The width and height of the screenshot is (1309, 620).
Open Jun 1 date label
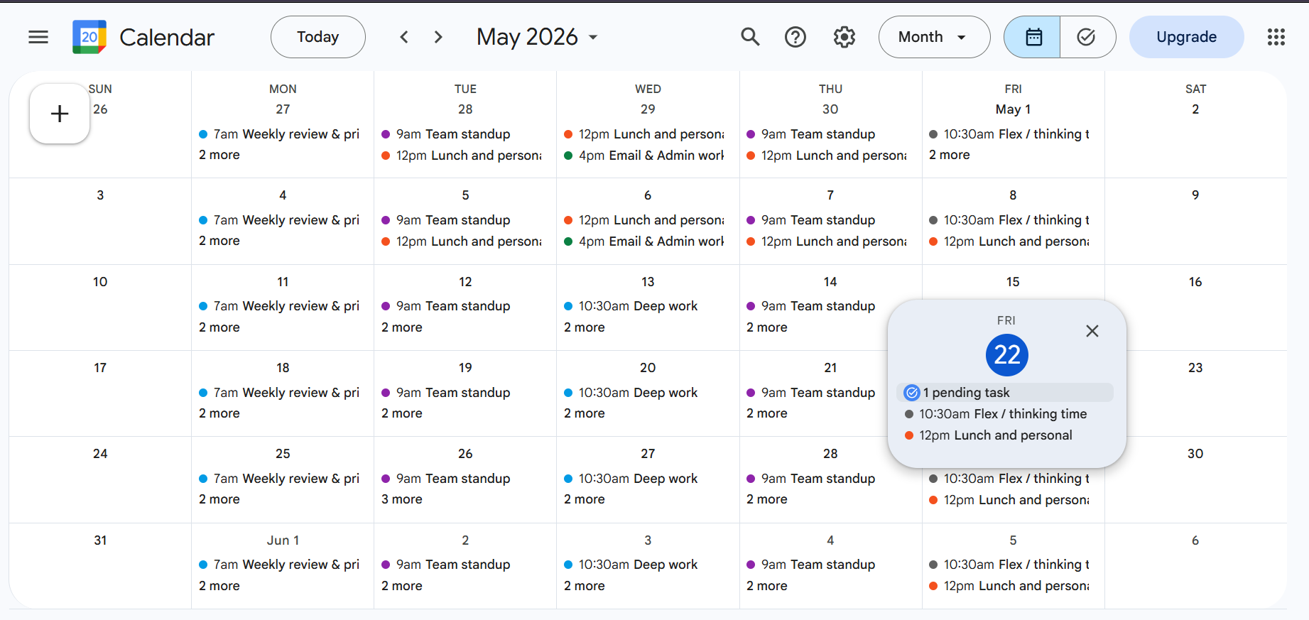[283, 540]
